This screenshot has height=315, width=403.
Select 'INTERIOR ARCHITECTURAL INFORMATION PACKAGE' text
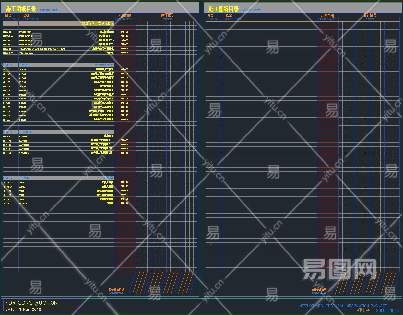[x=343, y=306]
